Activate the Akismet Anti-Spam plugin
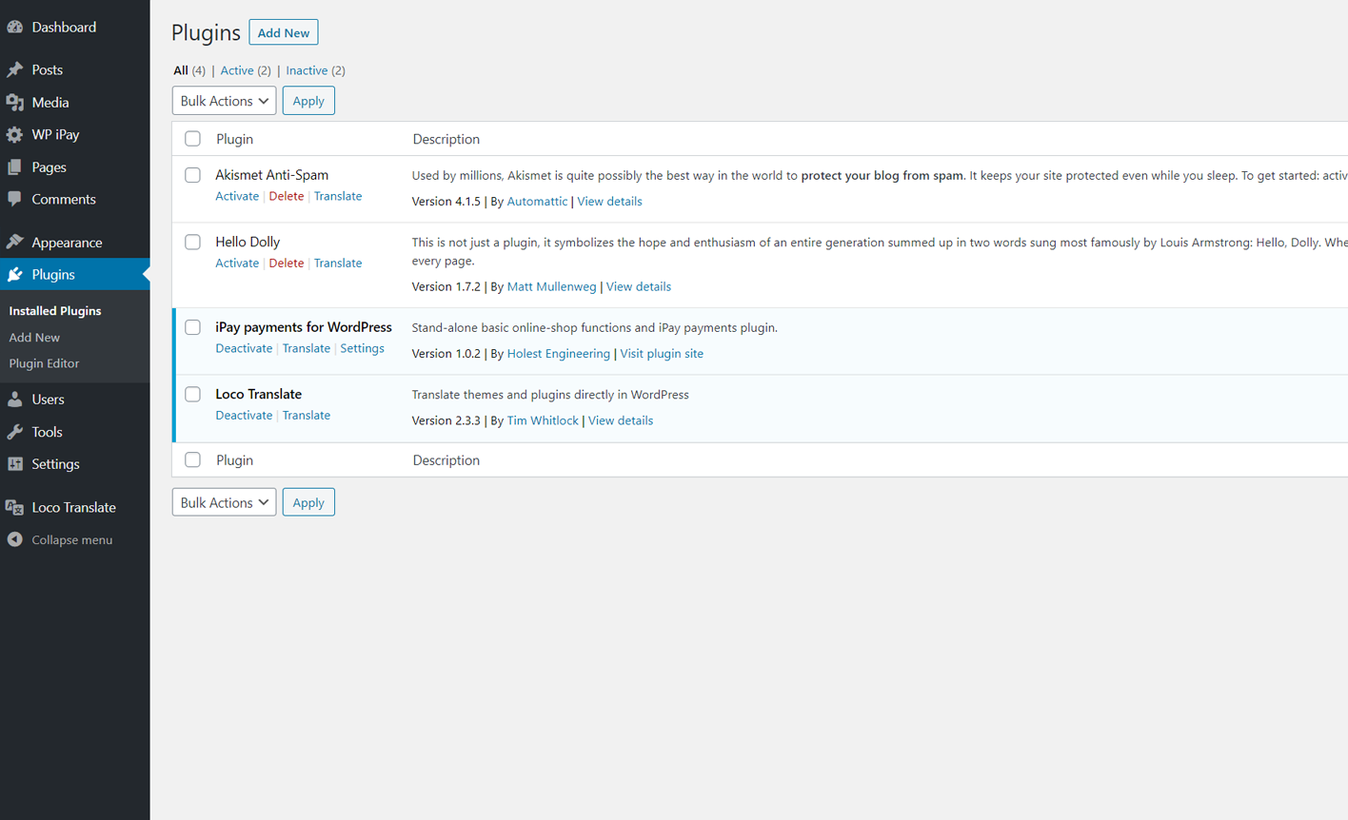1348x820 pixels. point(237,196)
